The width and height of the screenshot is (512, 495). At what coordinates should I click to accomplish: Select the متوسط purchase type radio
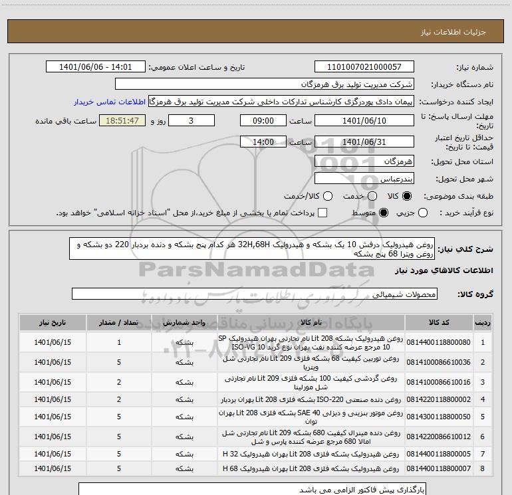click(384, 213)
